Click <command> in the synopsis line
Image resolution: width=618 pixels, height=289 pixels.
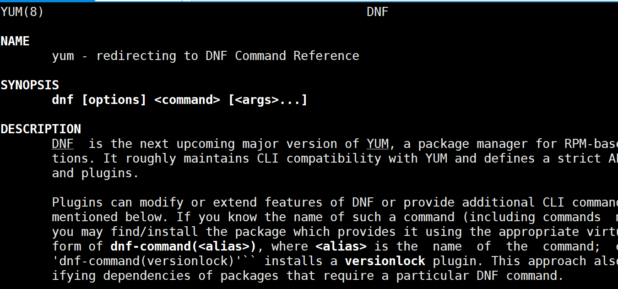(187, 100)
